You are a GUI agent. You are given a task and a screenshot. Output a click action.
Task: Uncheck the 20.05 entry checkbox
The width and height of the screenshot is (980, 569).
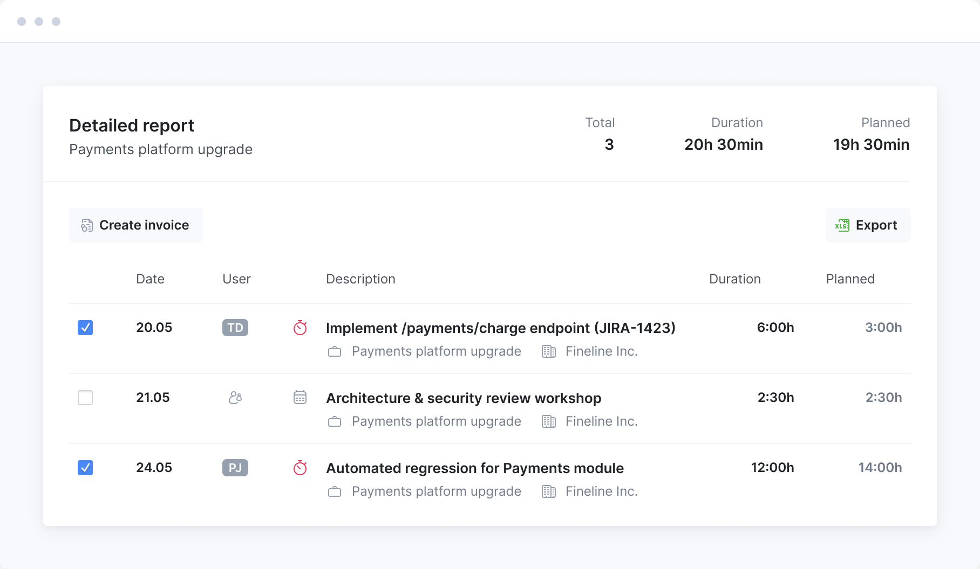coord(85,328)
